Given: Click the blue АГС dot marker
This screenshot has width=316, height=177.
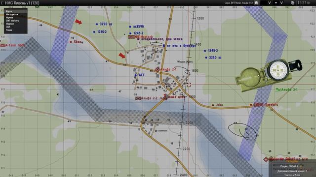Looking at the screenshot, I should coord(136,75).
